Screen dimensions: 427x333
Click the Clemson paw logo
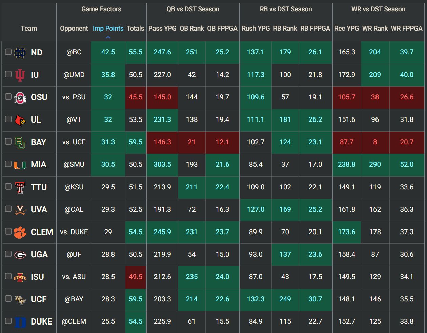tap(20, 232)
